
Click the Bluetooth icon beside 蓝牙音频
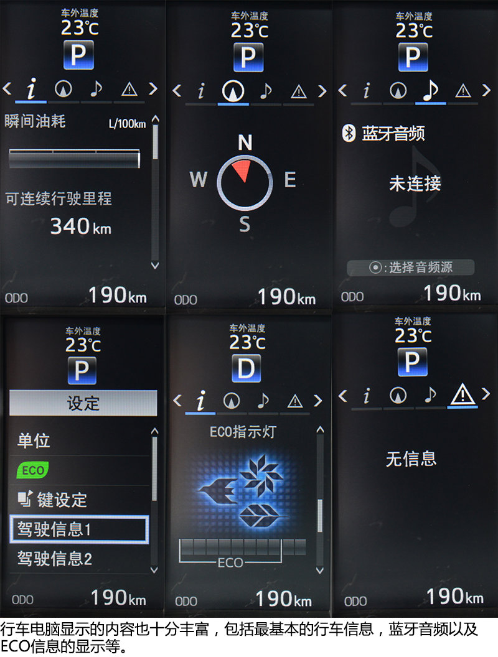point(349,133)
